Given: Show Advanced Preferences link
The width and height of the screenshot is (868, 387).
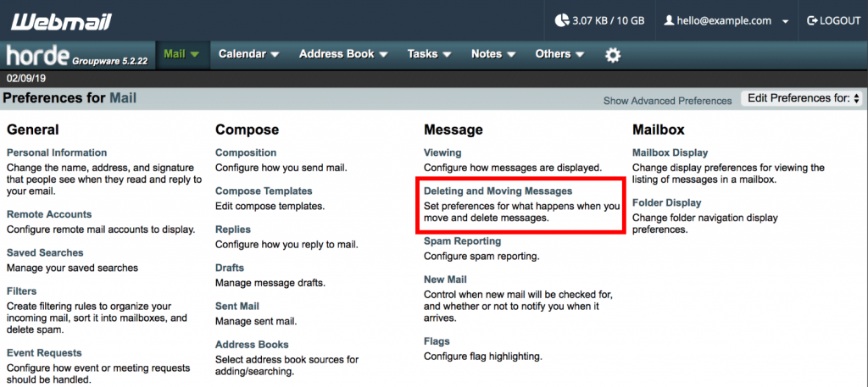Looking at the screenshot, I should (x=667, y=101).
